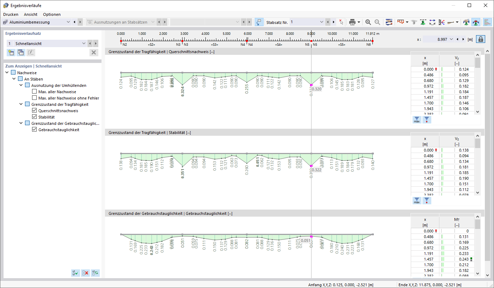Uncheck the Querschnittsnachweis checkbox

tap(35, 111)
